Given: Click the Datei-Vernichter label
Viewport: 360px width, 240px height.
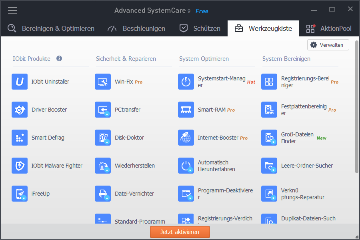Looking at the screenshot, I should coord(134,194).
